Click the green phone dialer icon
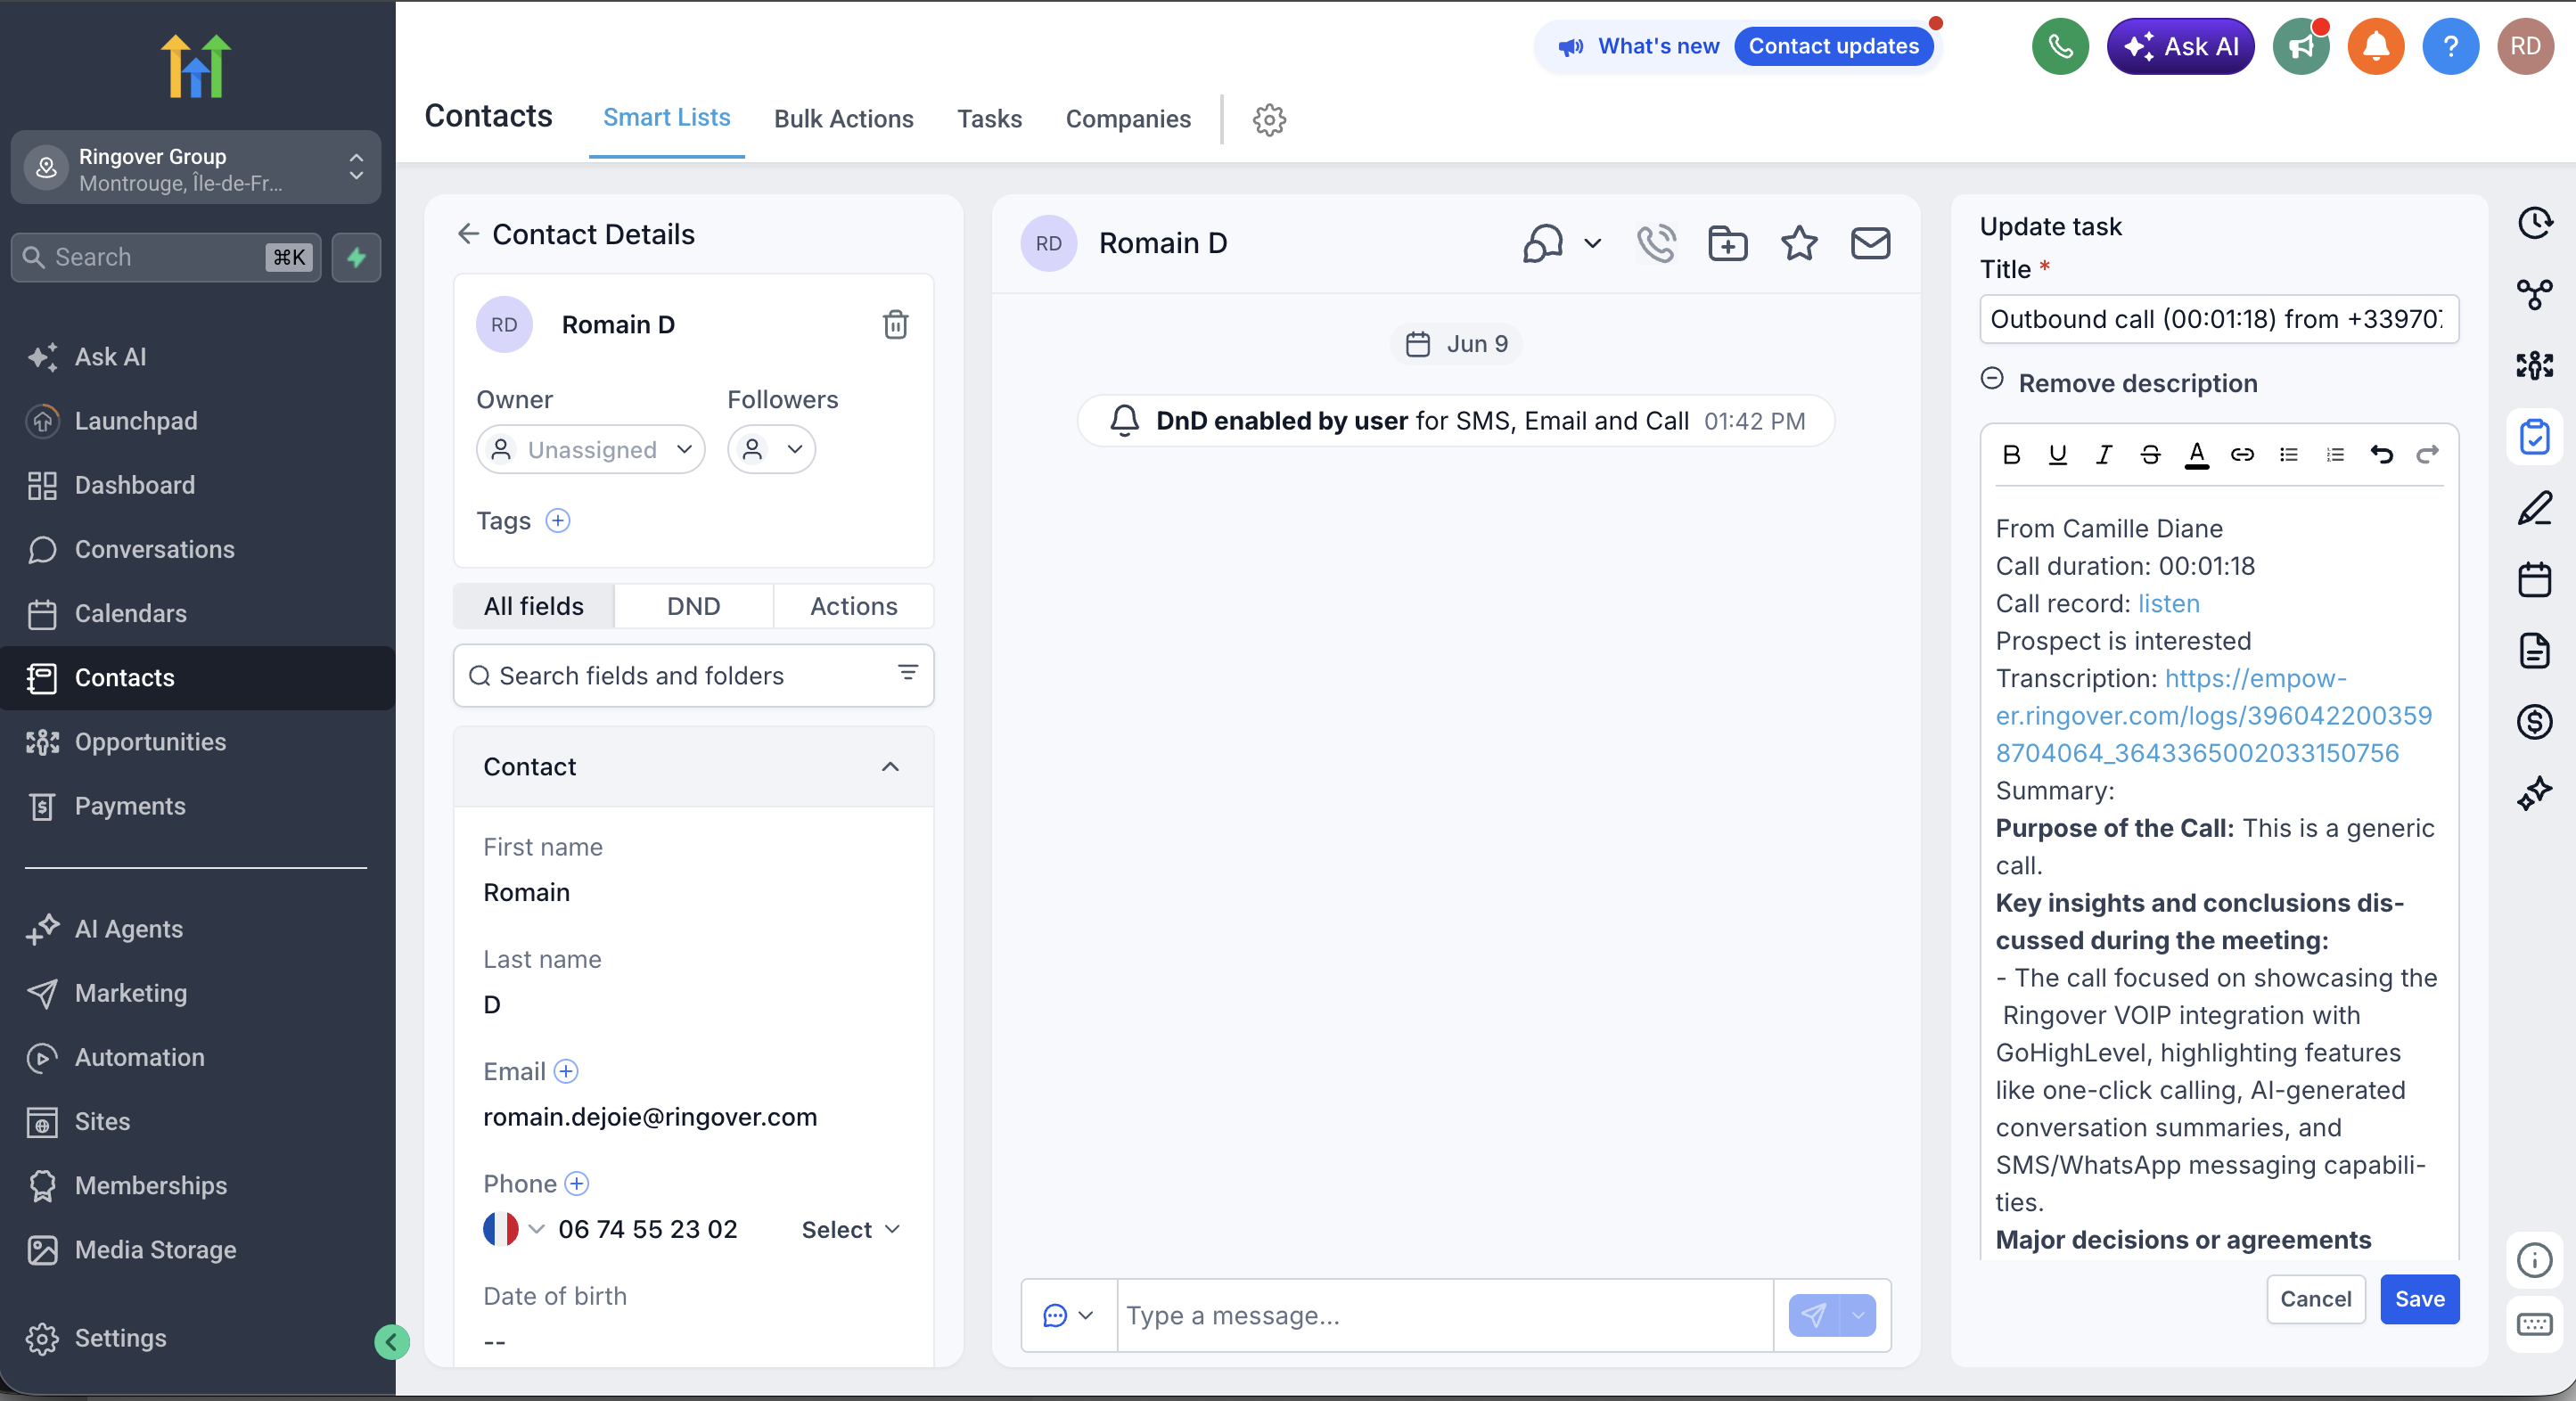 pos(2059,46)
